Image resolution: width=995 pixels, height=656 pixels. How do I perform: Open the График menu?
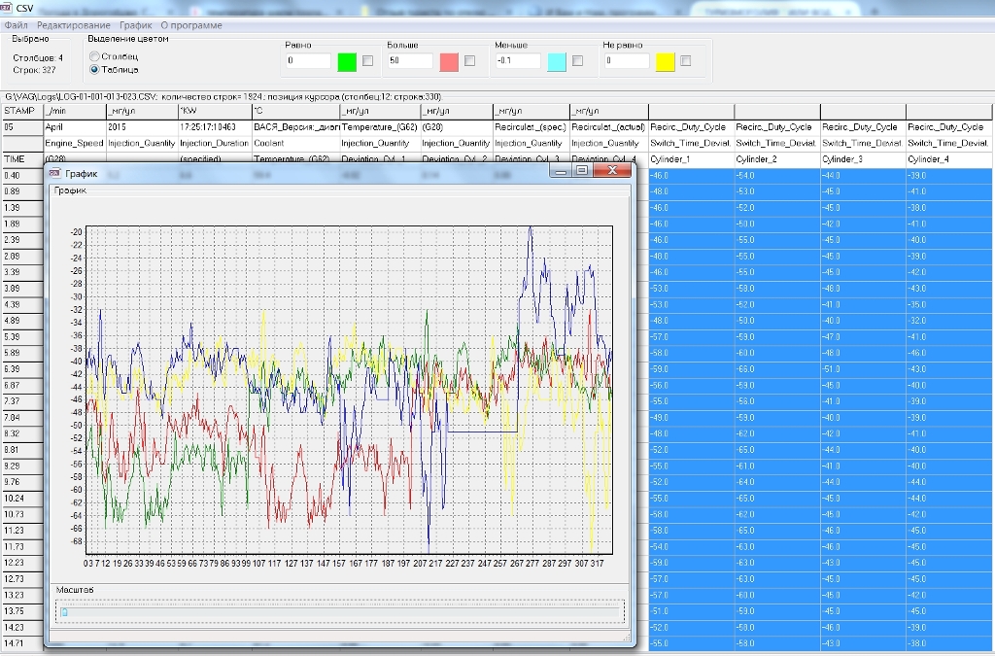[x=136, y=25]
